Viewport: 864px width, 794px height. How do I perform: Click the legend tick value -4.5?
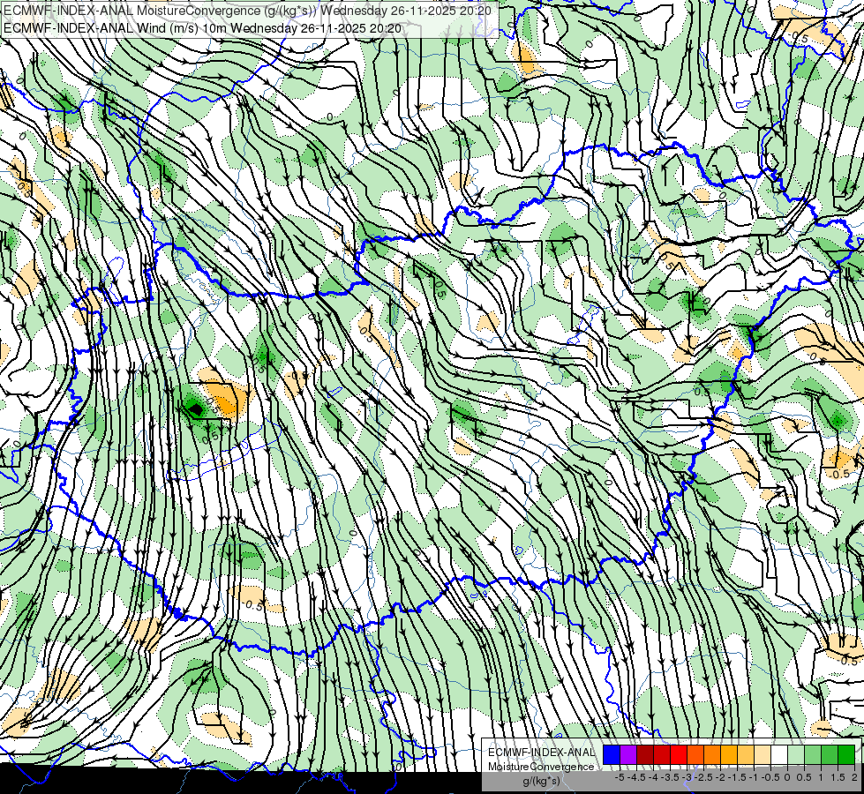[636, 777]
